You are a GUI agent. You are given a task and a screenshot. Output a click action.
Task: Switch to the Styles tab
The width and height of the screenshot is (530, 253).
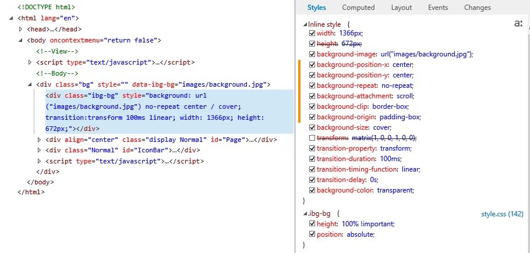(x=316, y=8)
